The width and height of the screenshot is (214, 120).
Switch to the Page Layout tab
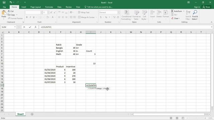pos(35,7)
